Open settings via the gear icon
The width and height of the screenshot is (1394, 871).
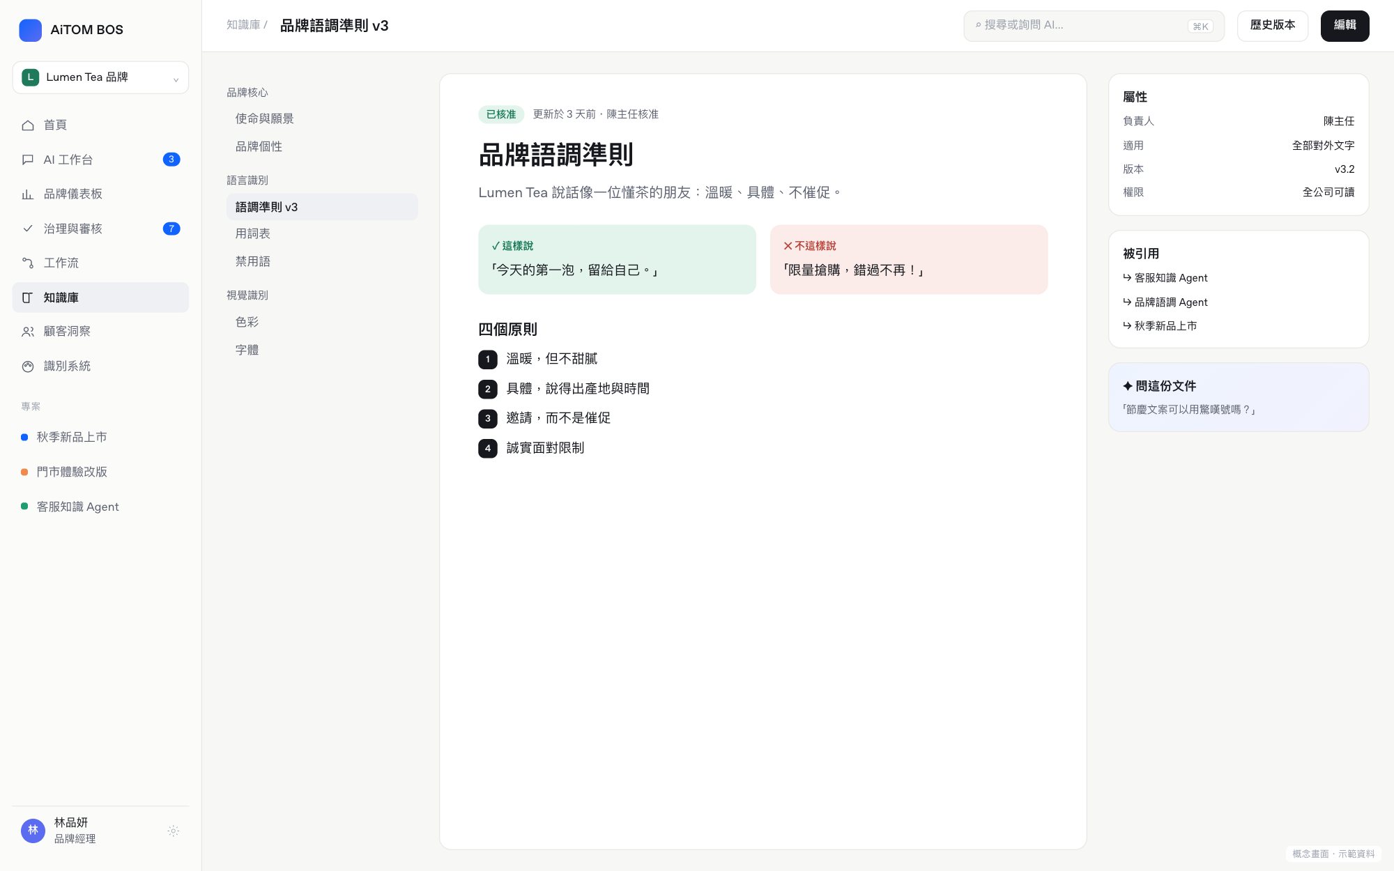click(x=174, y=831)
